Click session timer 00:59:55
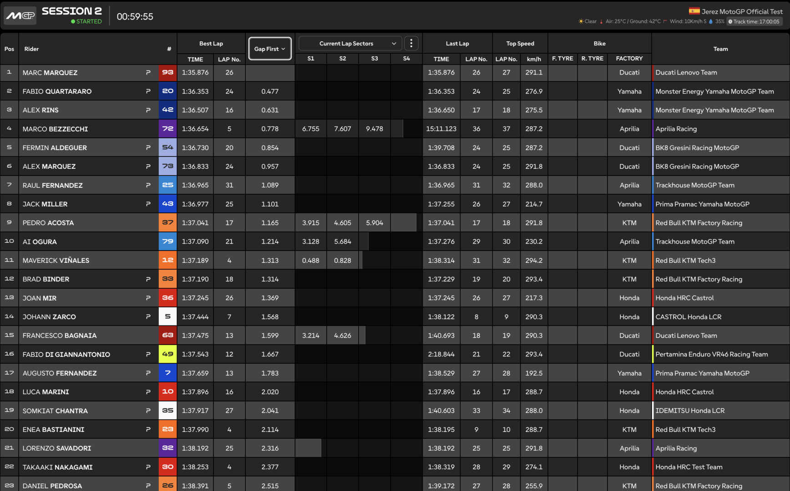The image size is (790, 491). coord(135,16)
